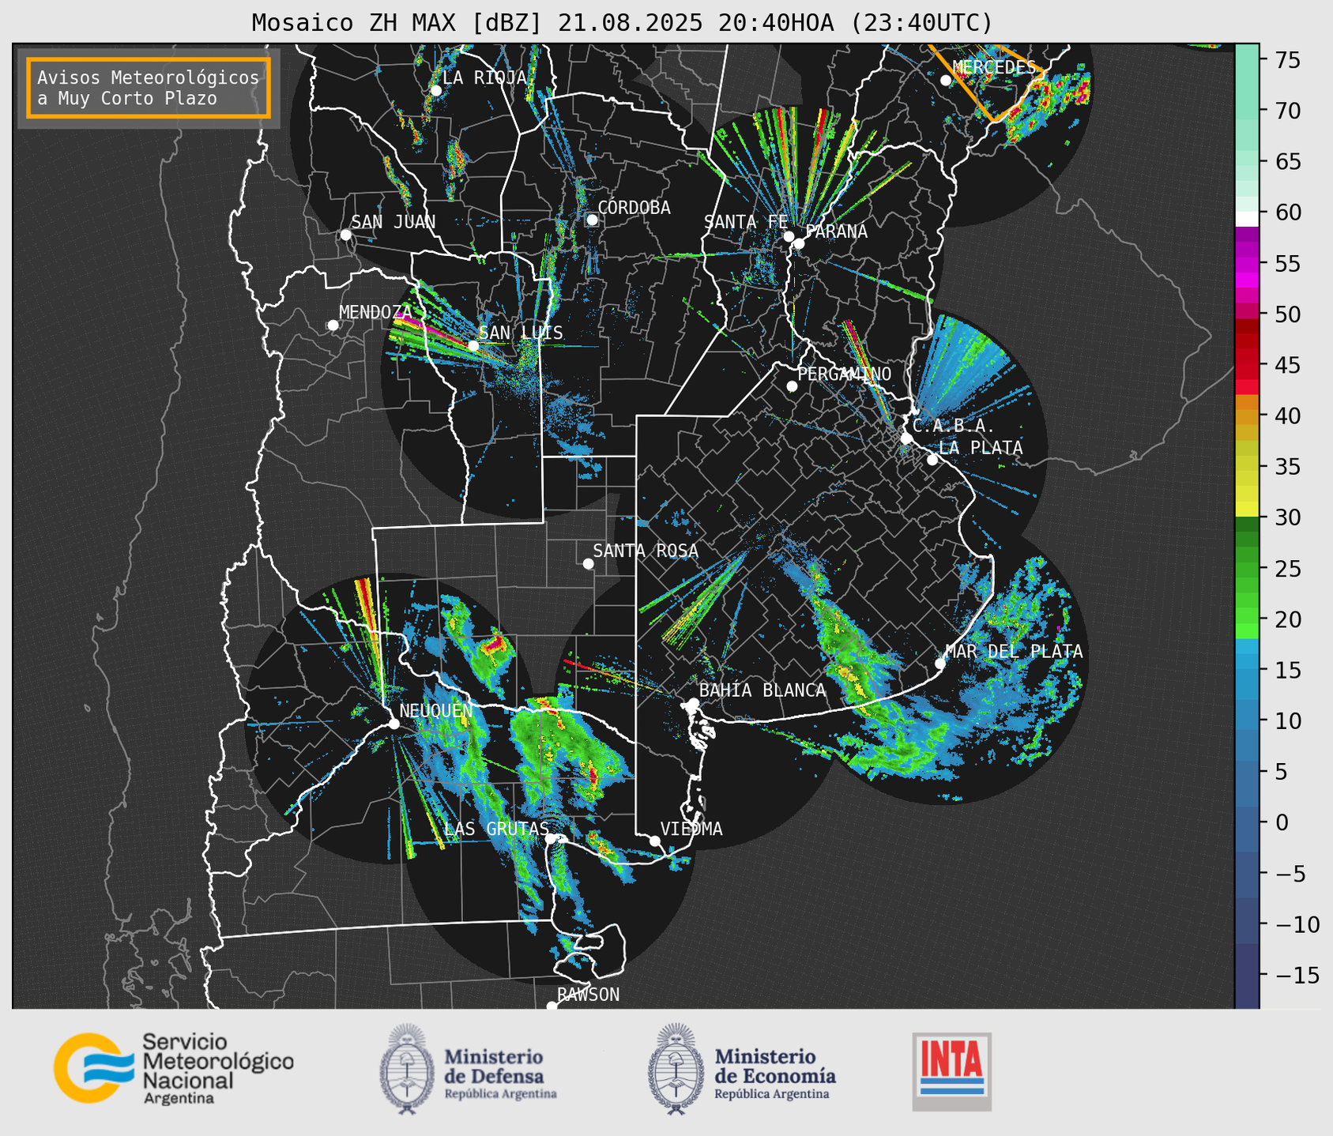Screen dimensions: 1333x1136
Task: Click the MENDOZA city marker dot
Action: coord(333,325)
